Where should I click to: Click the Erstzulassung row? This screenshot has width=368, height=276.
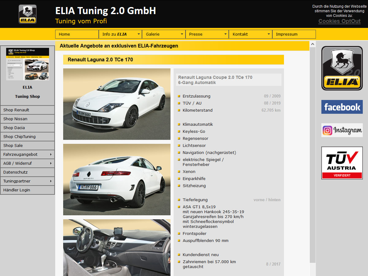(229, 96)
